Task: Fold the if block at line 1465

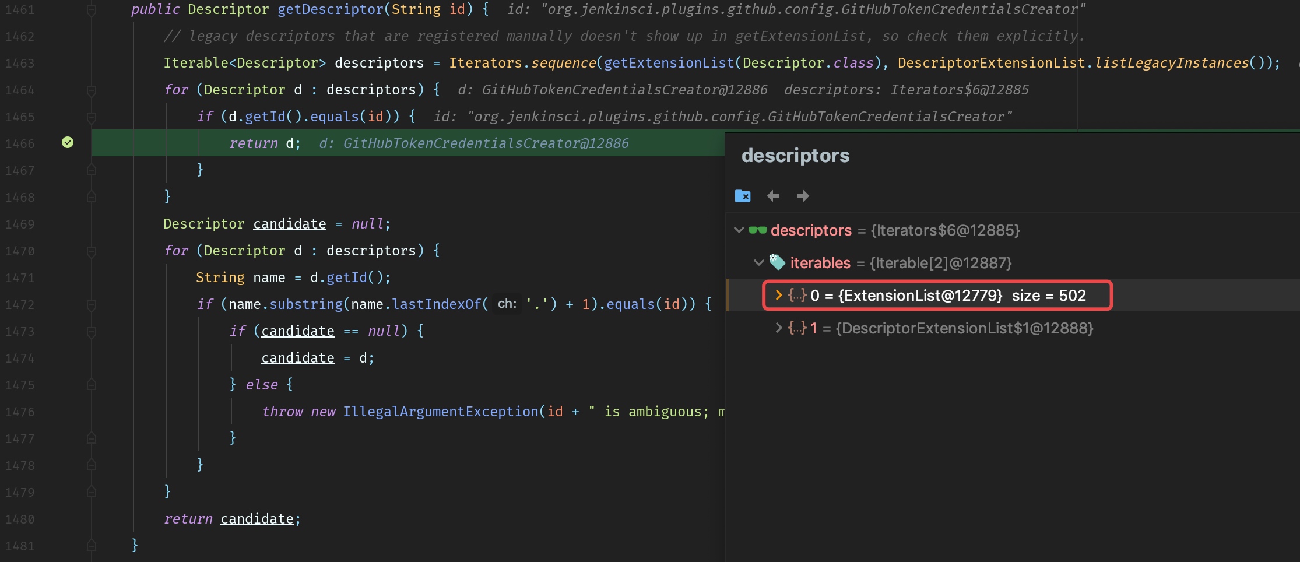Action: click(x=92, y=117)
